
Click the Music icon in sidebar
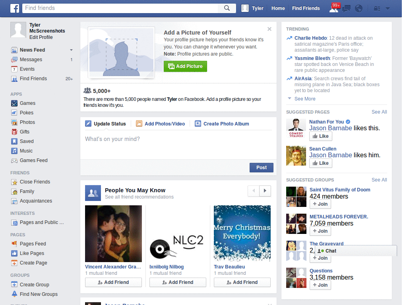click(14, 151)
